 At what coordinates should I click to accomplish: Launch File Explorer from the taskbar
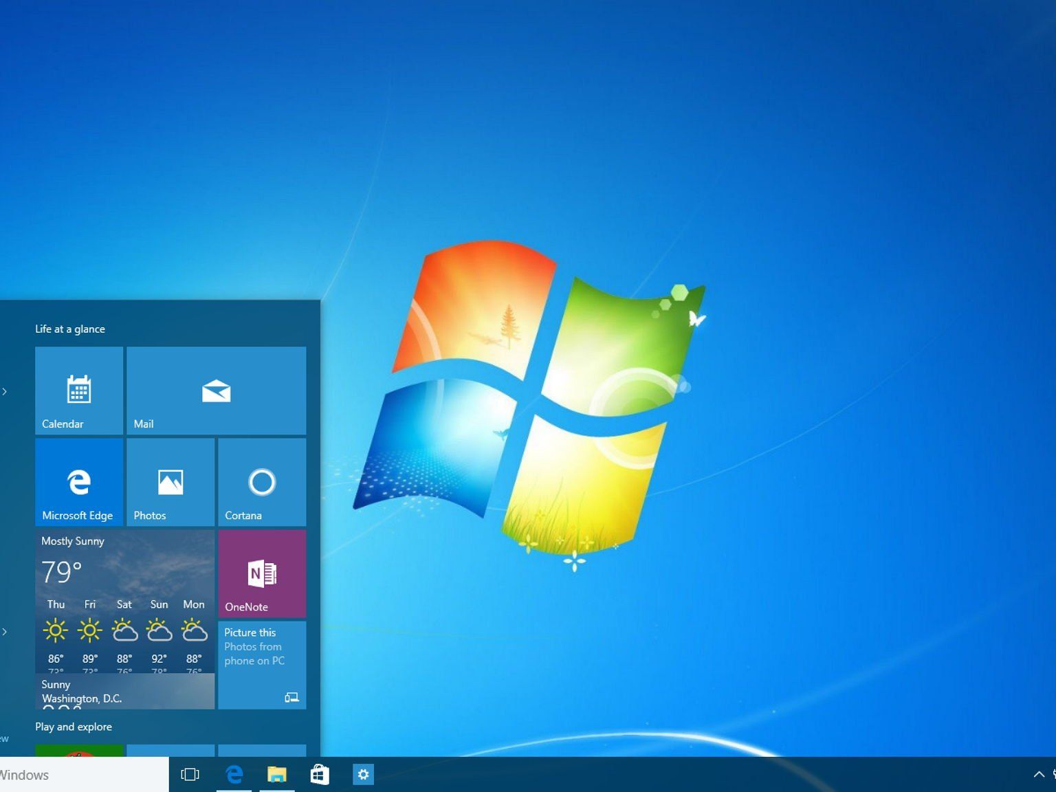click(x=277, y=774)
